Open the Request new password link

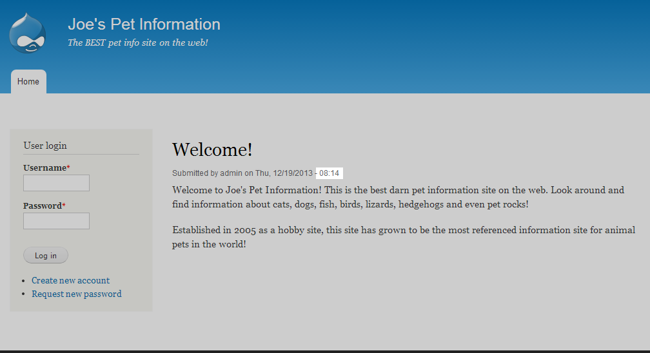(77, 294)
